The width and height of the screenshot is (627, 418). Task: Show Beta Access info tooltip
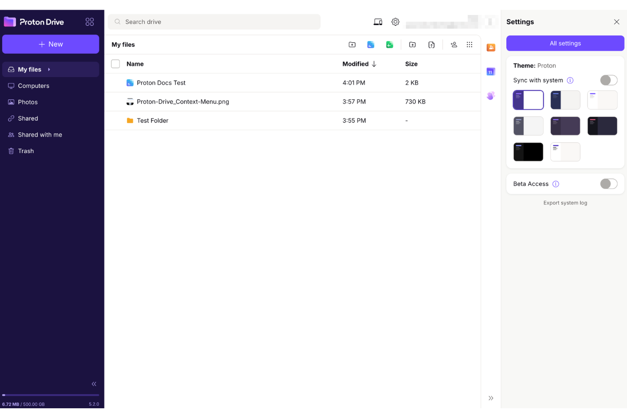pyautogui.click(x=556, y=184)
